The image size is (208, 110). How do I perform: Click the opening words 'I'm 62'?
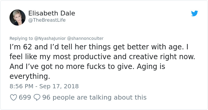pyautogui.click(x=21, y=47)
